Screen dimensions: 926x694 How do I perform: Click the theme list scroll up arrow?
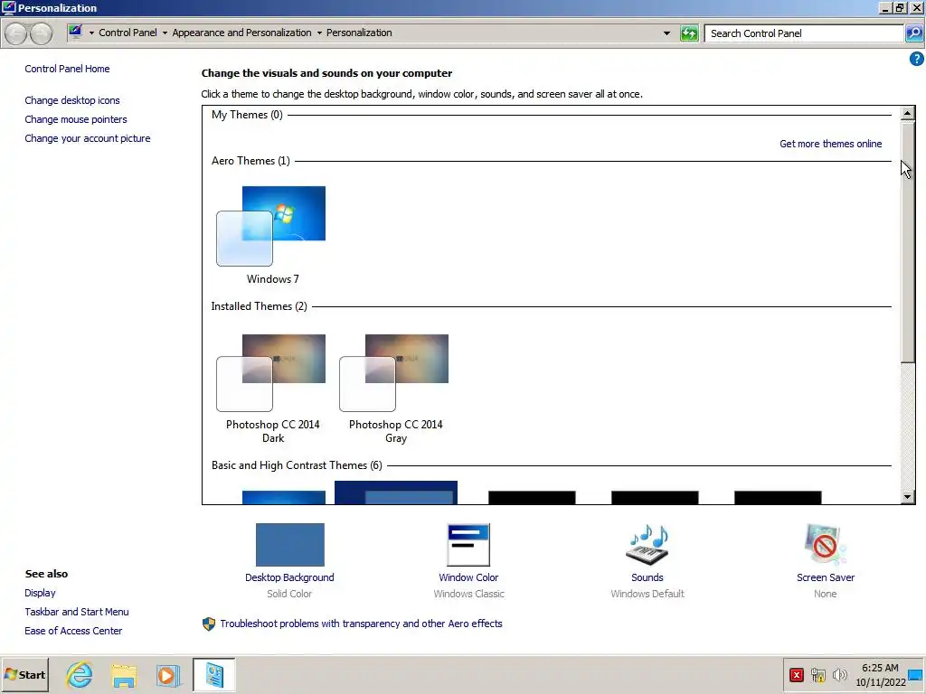click(908, 113)
